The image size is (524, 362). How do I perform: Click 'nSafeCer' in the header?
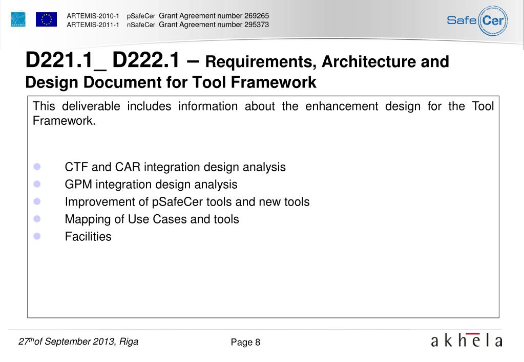pos(141,25)
